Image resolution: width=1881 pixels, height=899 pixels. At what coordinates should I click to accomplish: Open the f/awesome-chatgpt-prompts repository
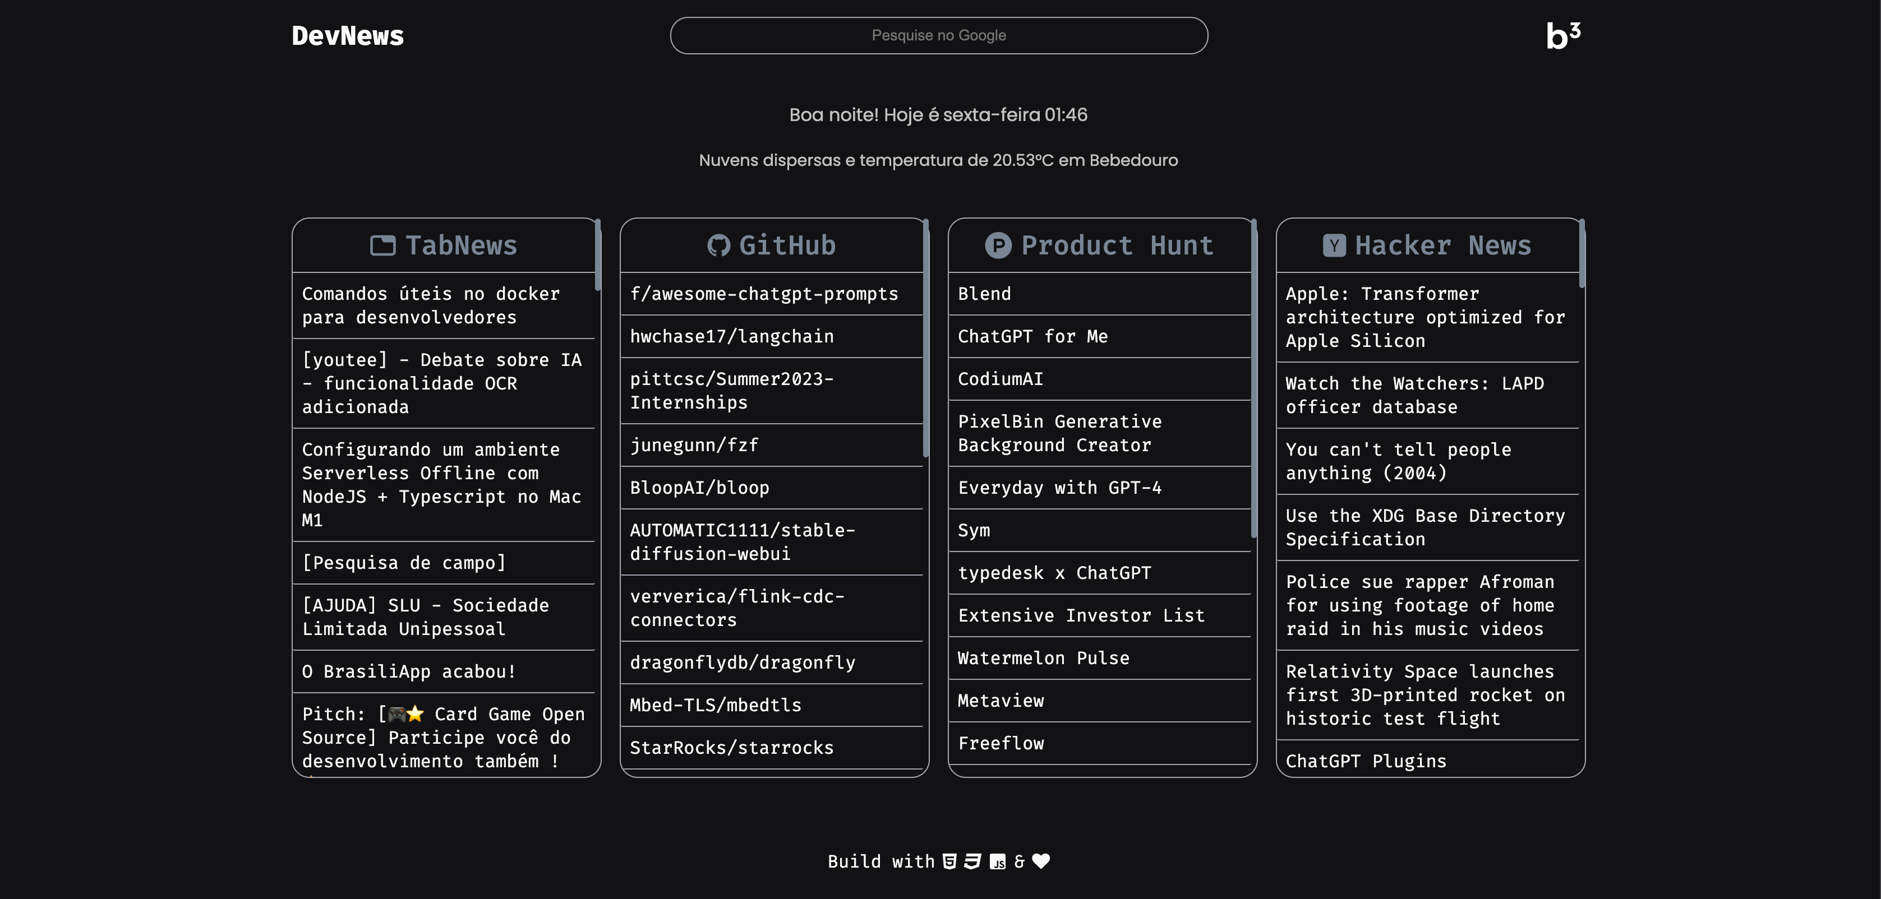click(764, 294)
